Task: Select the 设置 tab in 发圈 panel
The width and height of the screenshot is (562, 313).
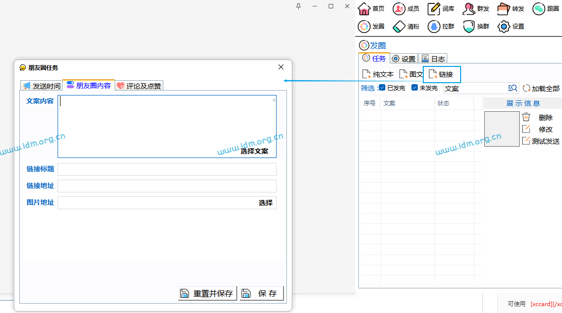Action: tap(404, 59)
